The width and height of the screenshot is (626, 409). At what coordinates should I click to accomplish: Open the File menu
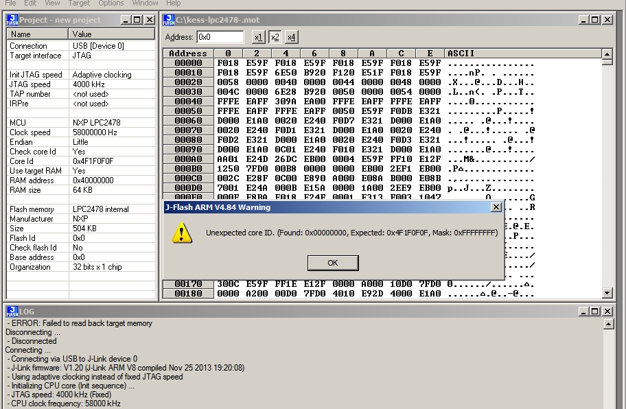(10, 3)
